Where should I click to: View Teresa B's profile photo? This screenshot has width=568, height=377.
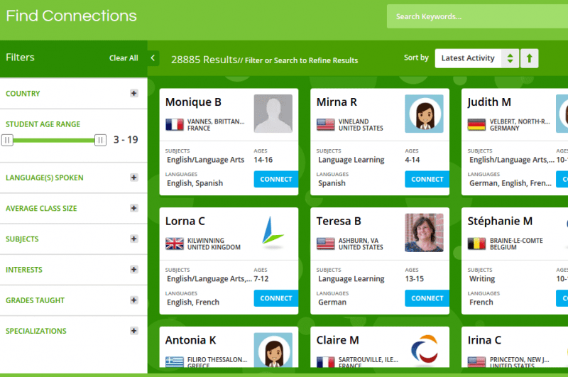click(x=424, y=233)
